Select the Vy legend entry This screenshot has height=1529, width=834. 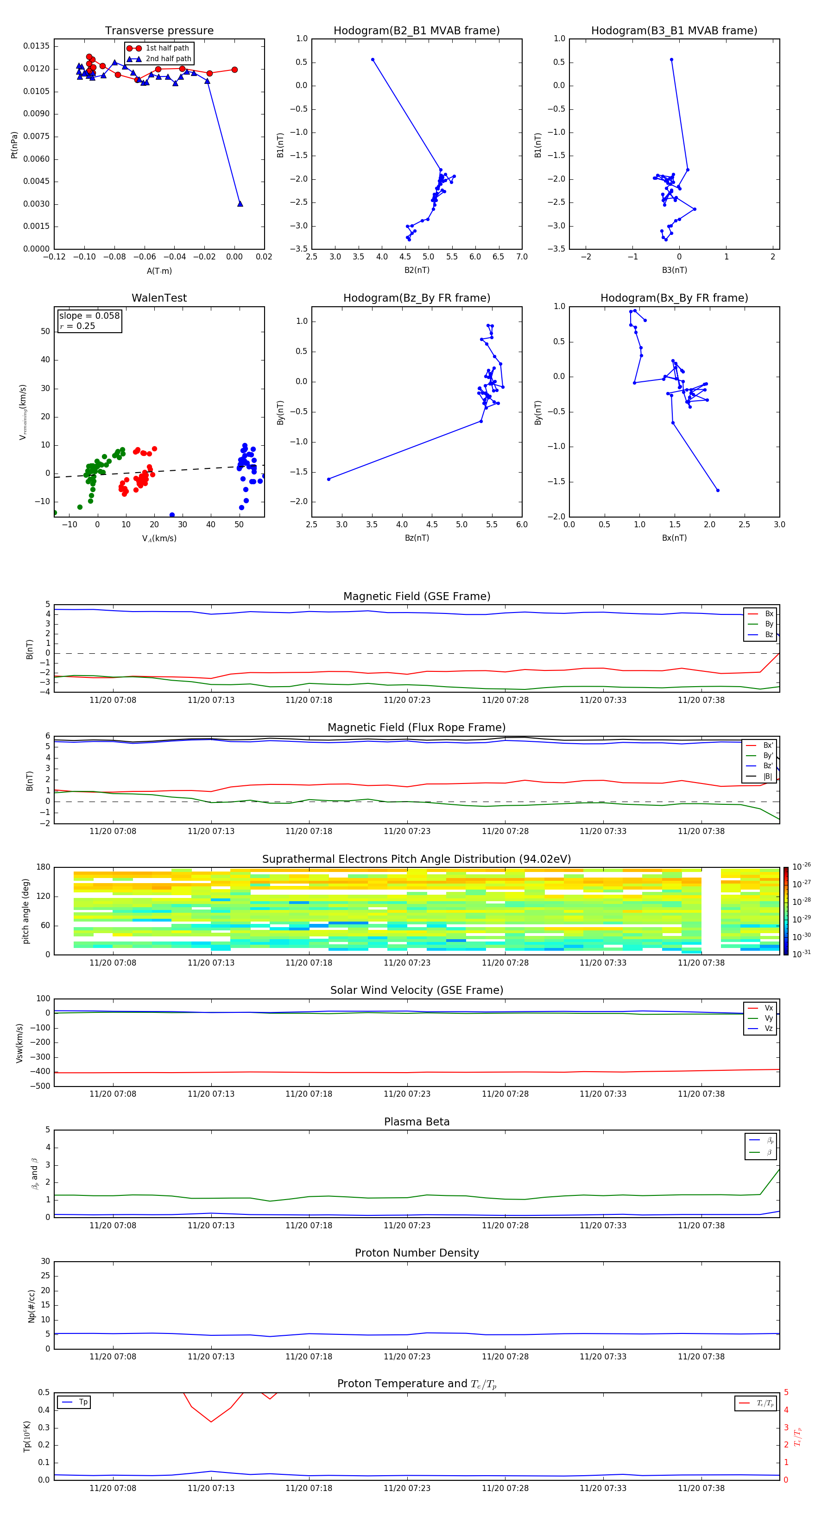point(760,1018)
